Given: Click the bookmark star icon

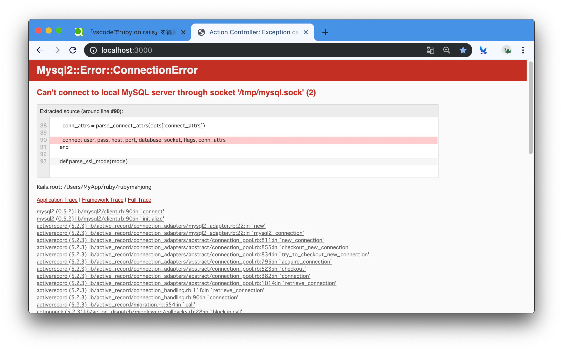Looking at the screenshot, I should click(x=463, y=50).
